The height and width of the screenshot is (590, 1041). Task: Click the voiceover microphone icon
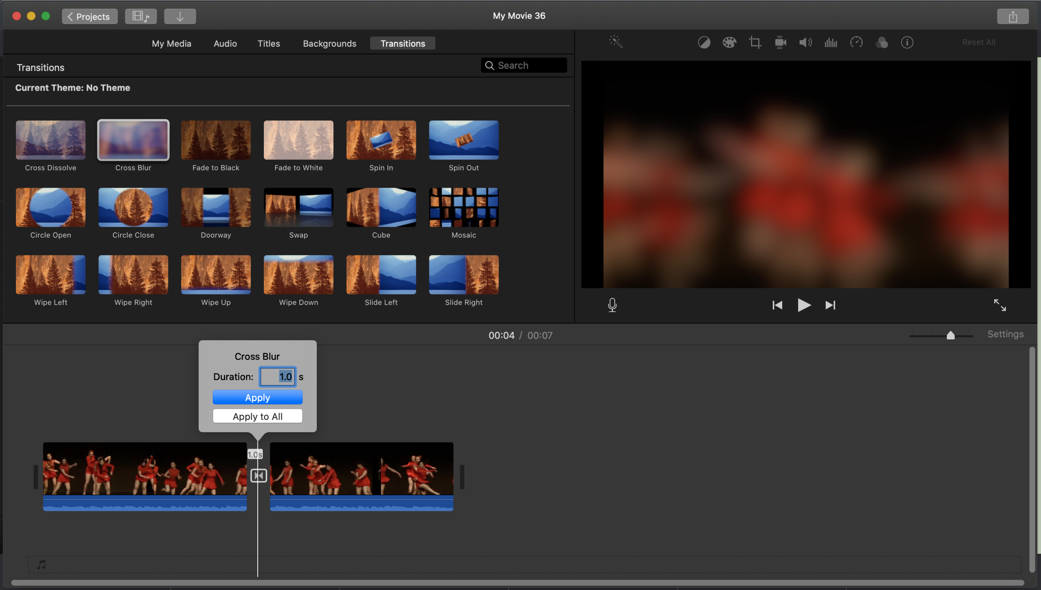(x=612, y=305)
